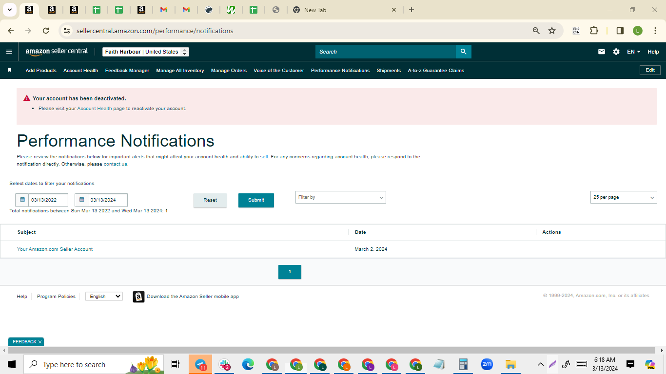Open A-to-z Guarantee Claims menu item
The height and width of the screenshot is (374, 666).
[436, 70]
